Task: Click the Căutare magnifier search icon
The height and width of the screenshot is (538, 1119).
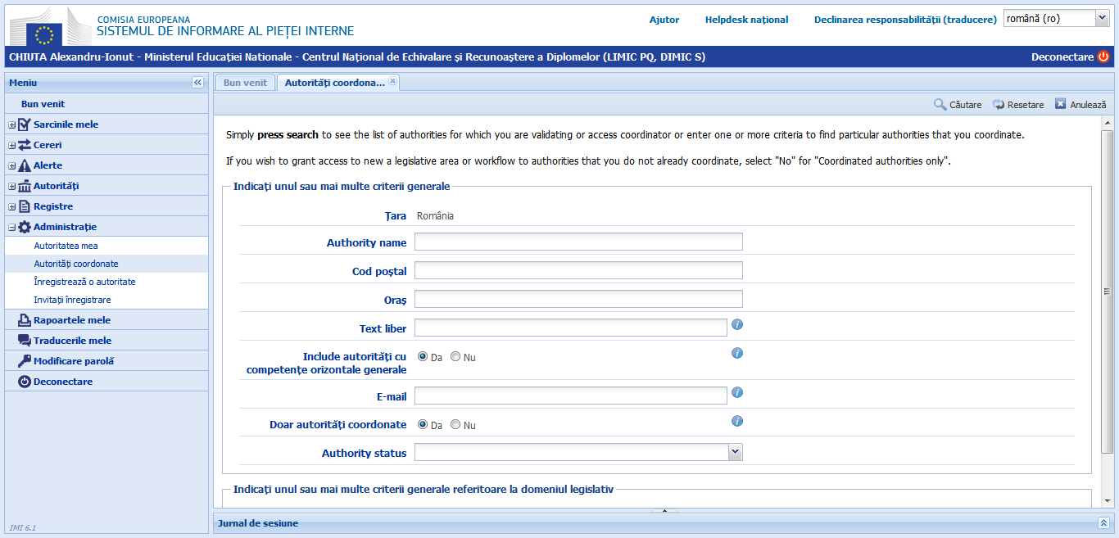Action: coord(940,105)
